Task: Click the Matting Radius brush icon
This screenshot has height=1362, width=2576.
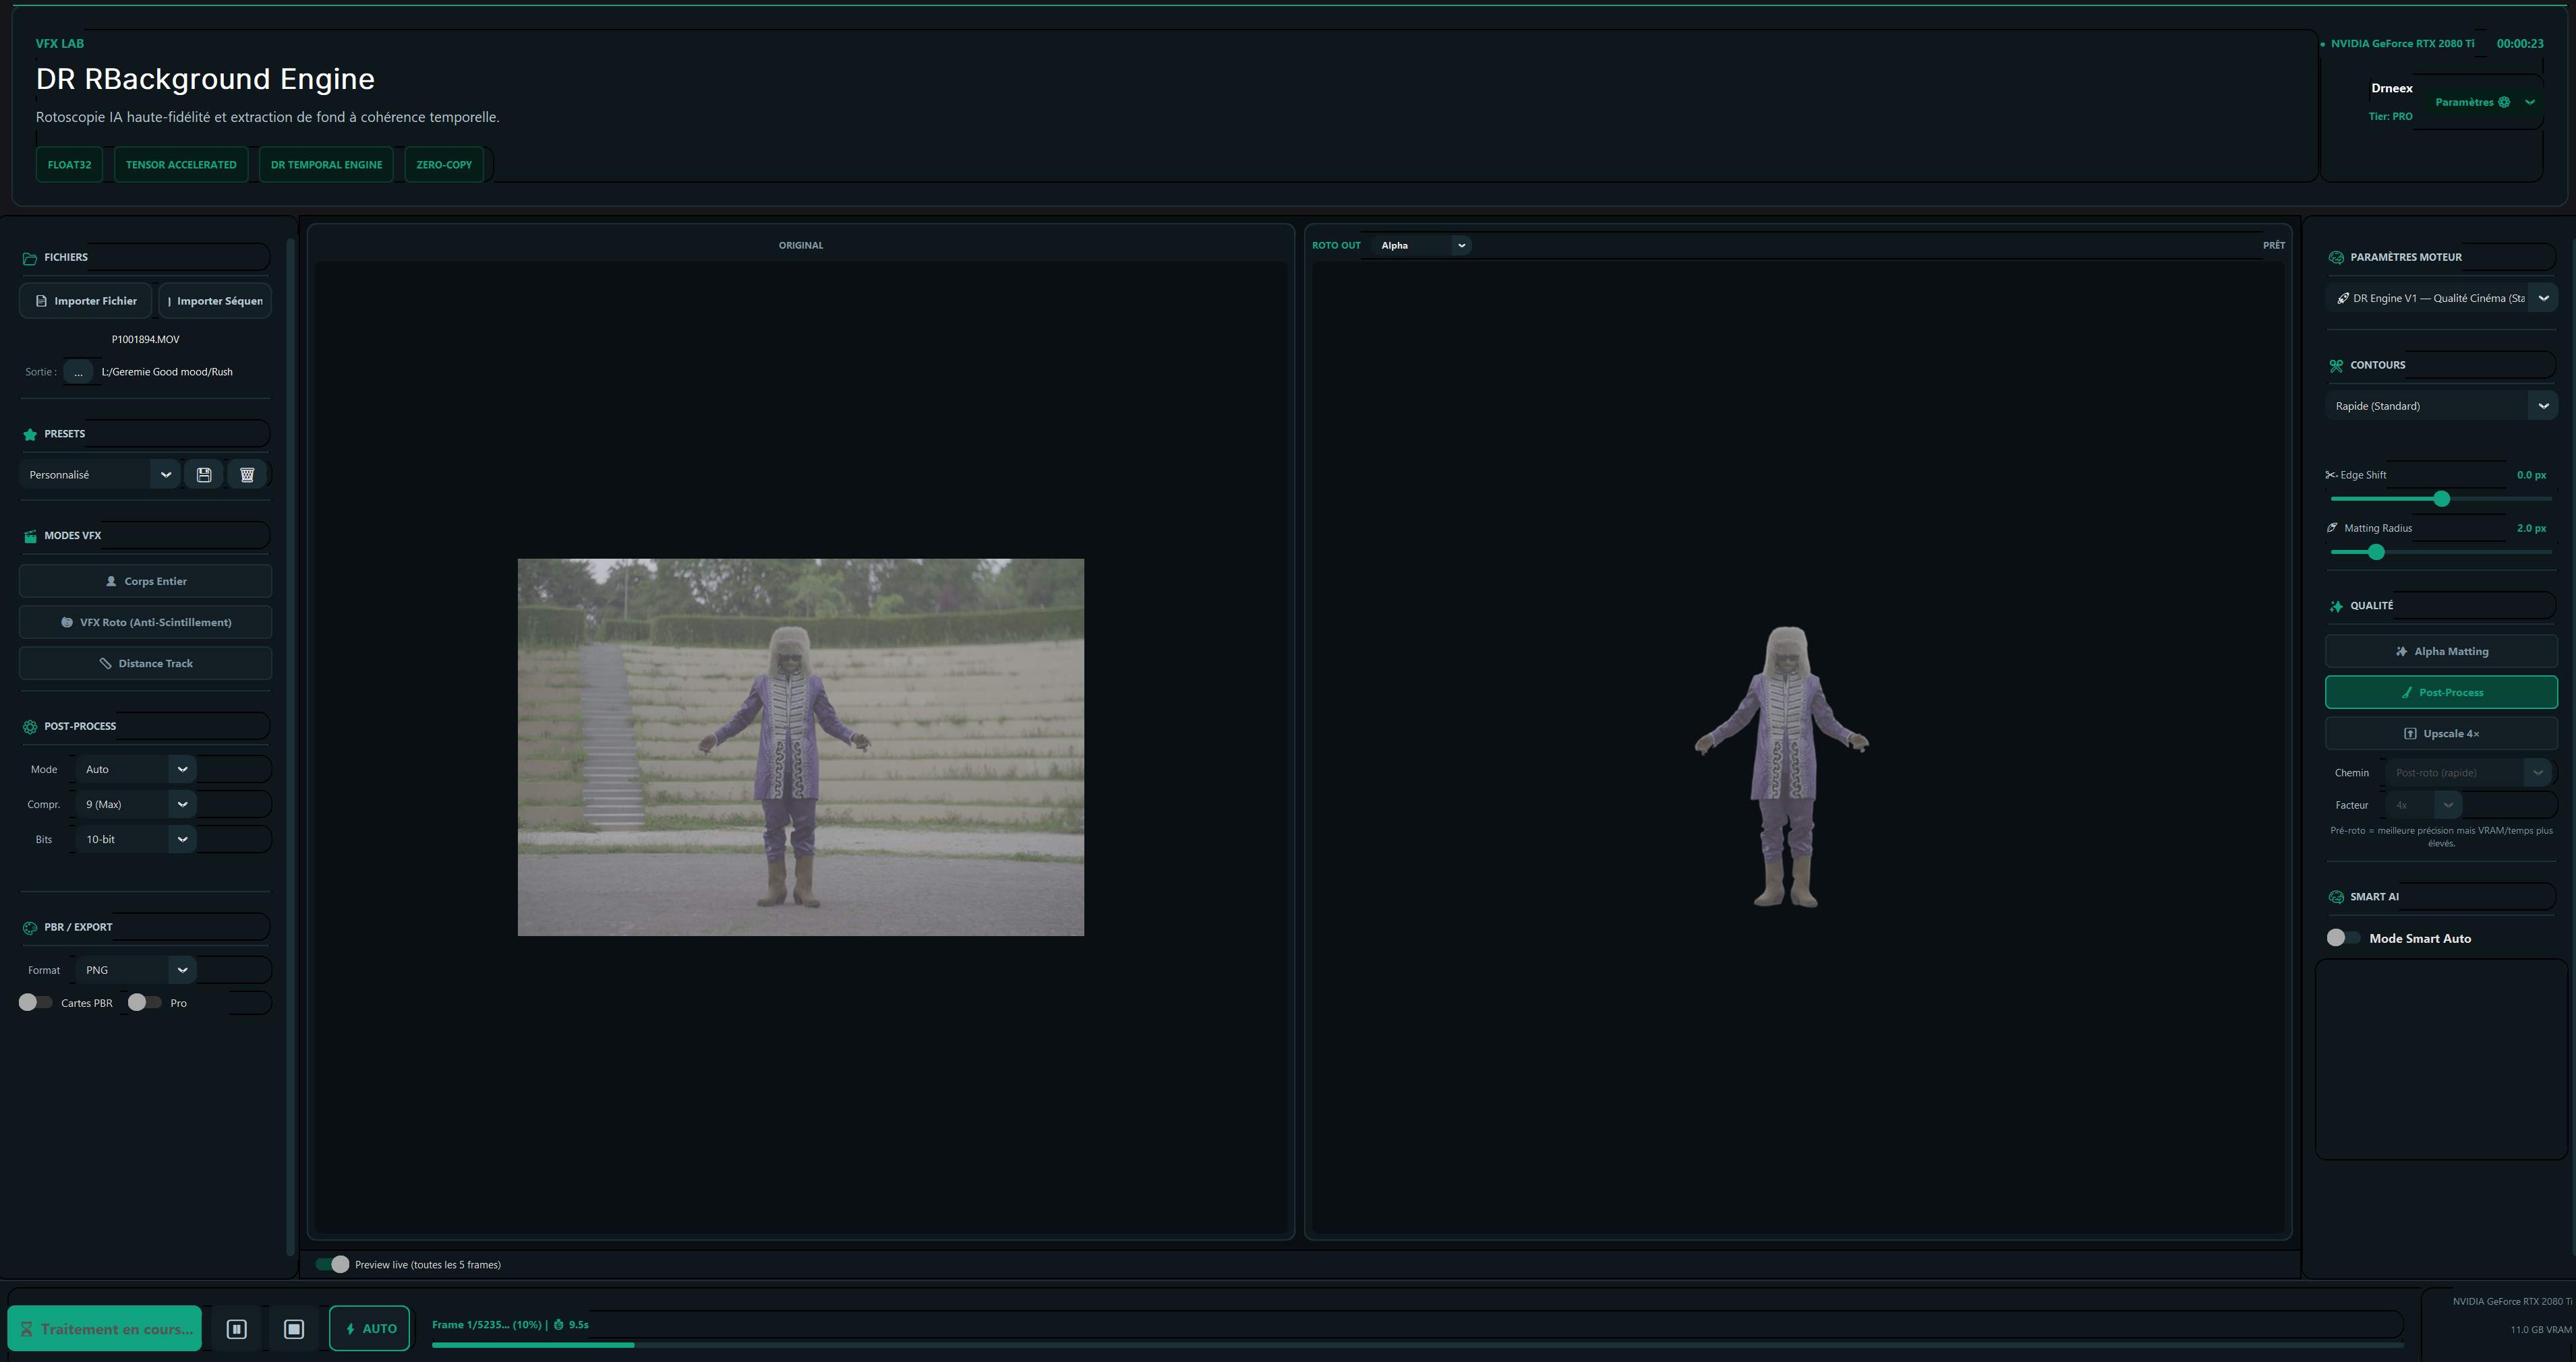Action: tap(2332, 528)
